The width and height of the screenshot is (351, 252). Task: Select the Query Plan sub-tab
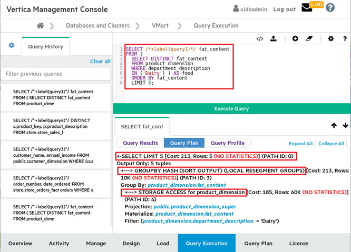point(184,143)
